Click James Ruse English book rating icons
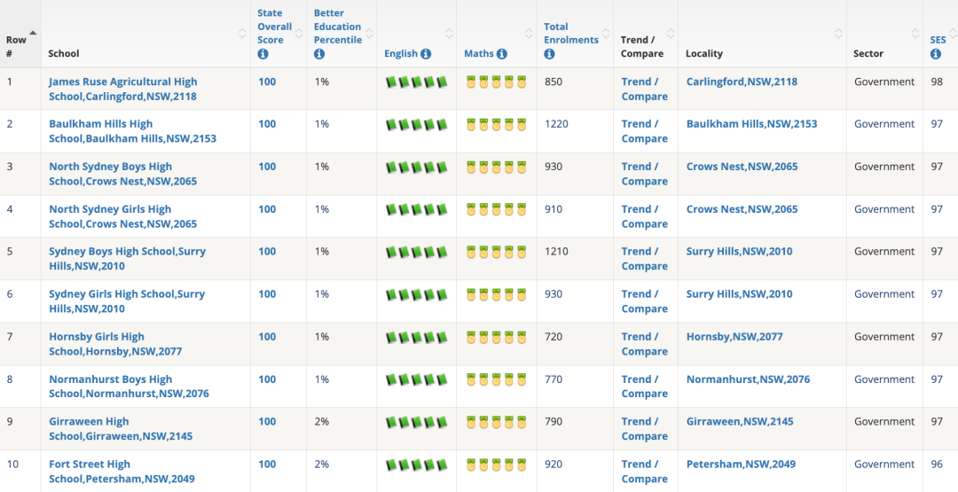This screenshot has width=958, height=492. click(x=417, y=82)
